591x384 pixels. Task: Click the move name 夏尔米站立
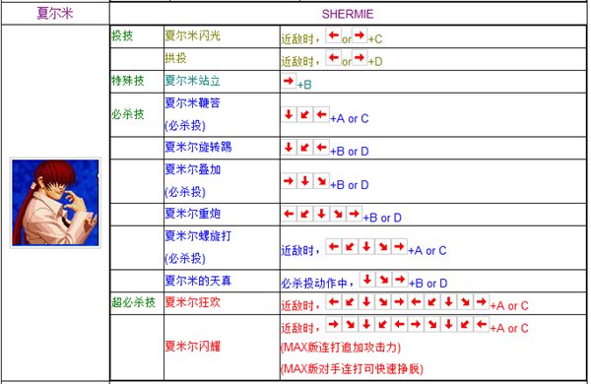(x=193, y=81)
